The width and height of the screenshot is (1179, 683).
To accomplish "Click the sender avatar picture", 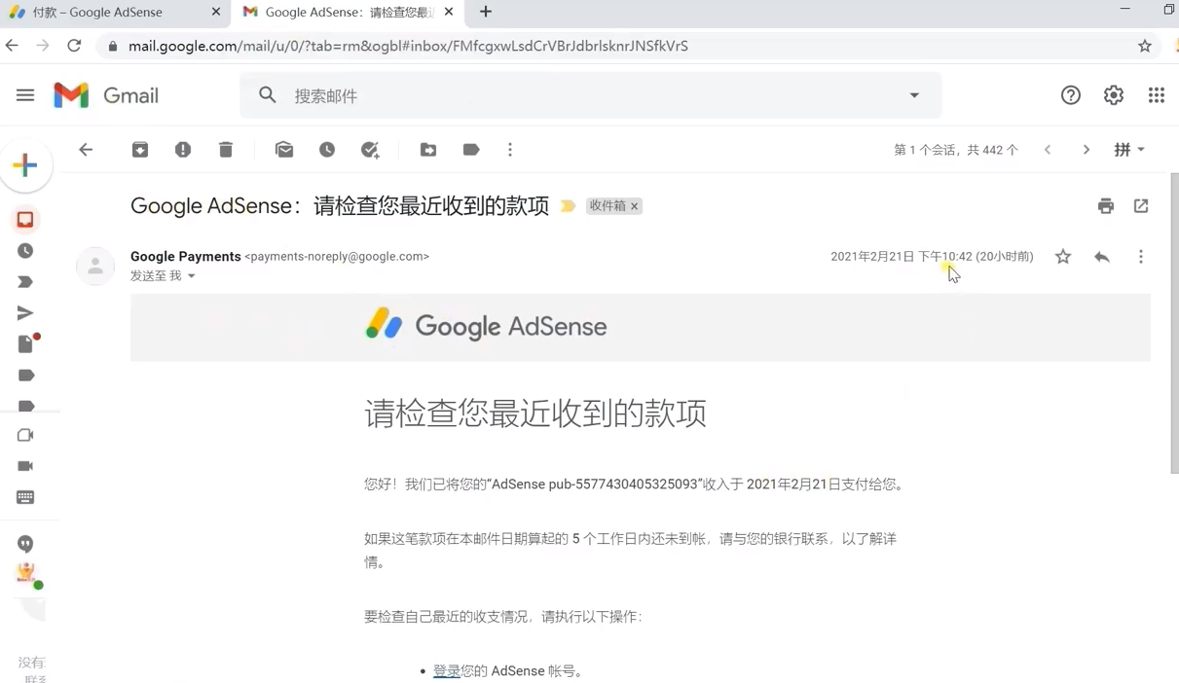I will (95, 266).
